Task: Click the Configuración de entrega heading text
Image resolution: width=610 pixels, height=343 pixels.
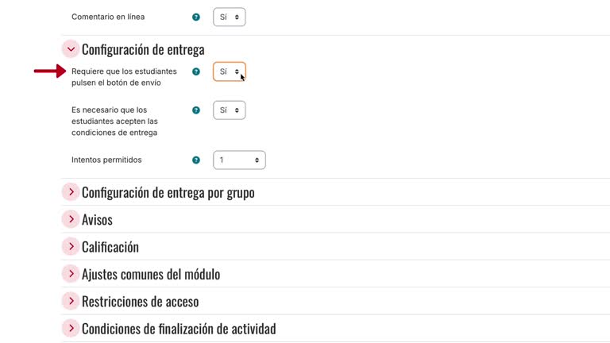Action: tap(143, 49)
